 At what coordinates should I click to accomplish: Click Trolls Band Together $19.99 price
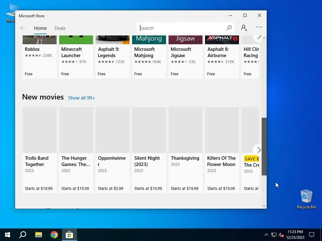tap(39, 188)
